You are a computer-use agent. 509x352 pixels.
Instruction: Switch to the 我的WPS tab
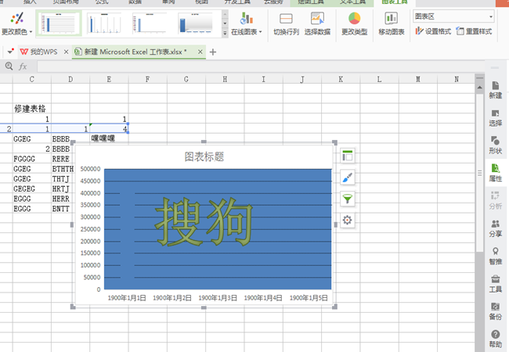[39, 52]
